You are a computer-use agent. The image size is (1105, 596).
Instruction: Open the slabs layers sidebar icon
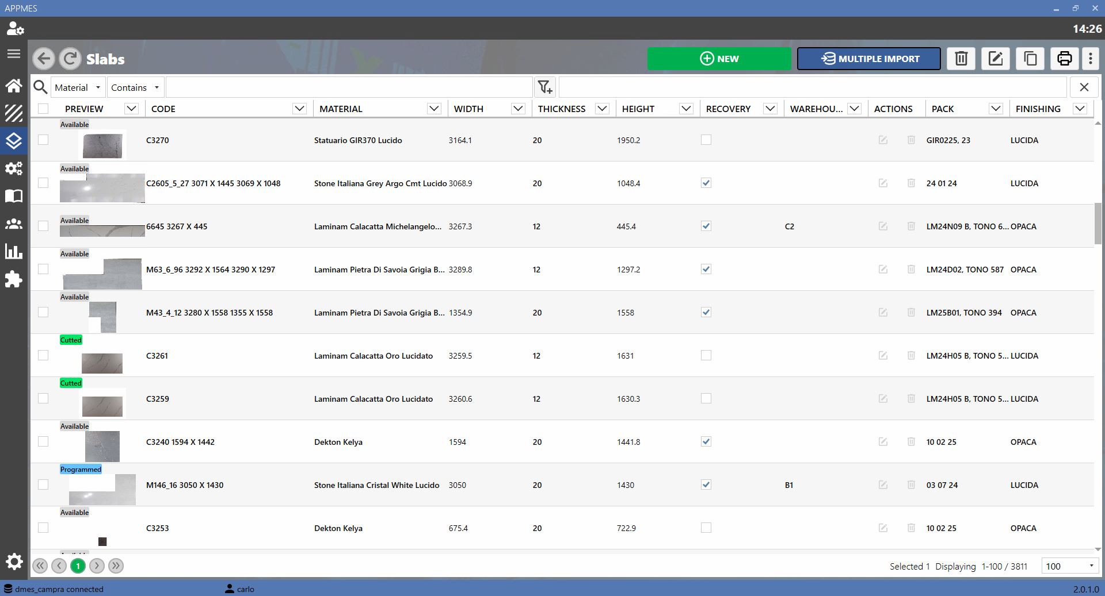tap(14, 140)
